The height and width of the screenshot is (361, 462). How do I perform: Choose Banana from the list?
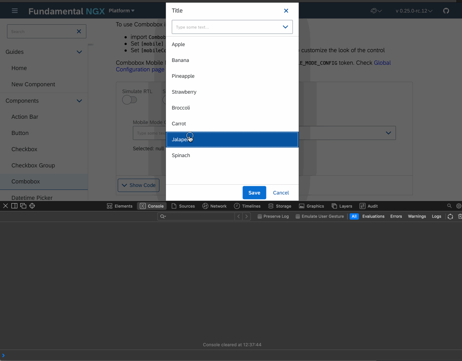pyautogui.click(x=232, y=60)
